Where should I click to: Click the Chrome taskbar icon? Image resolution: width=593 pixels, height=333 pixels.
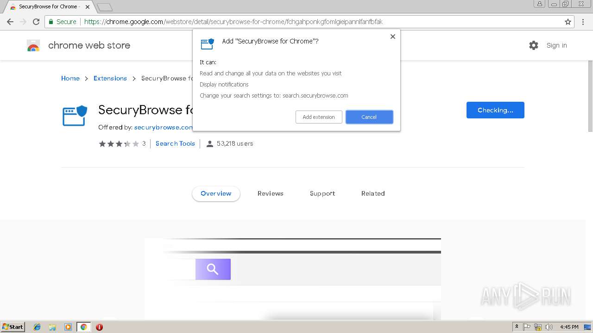[84, 327]
